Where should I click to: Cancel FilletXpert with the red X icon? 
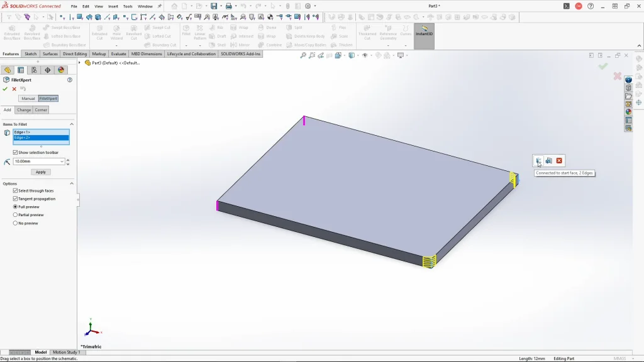(14, 89)
